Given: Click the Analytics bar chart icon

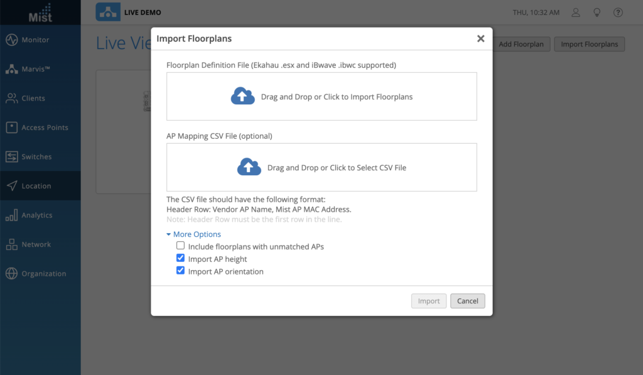Looking at the screenshot, I should click(11, 215).
